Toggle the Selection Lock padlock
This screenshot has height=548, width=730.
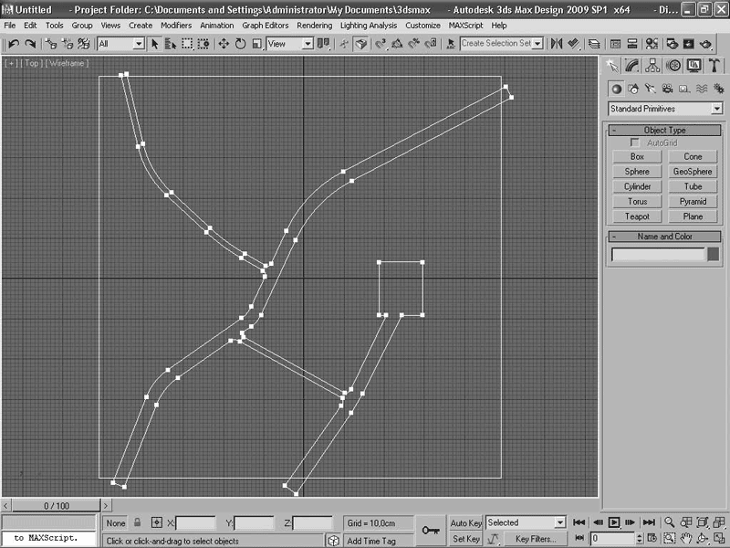(x=138, y=522)
